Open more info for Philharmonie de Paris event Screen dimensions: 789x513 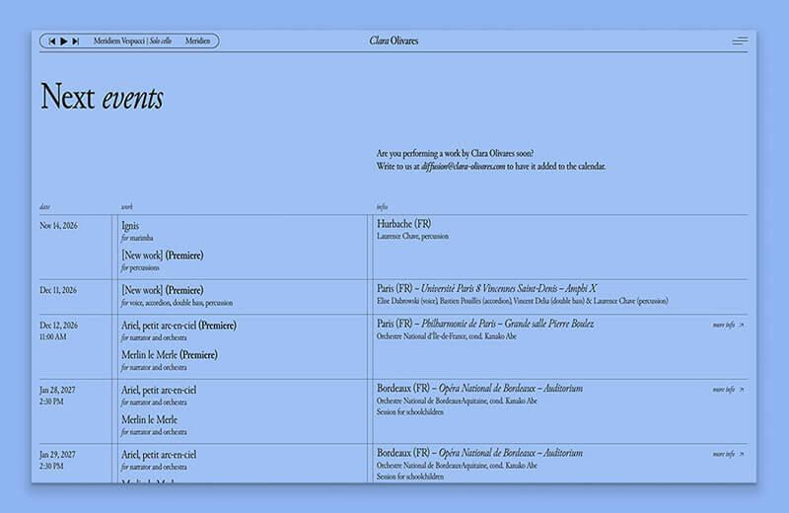pyautogui.click(x=728, y=325)
